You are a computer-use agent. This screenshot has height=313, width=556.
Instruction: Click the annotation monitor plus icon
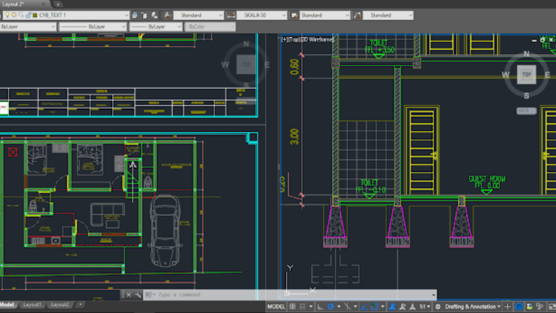508,307
